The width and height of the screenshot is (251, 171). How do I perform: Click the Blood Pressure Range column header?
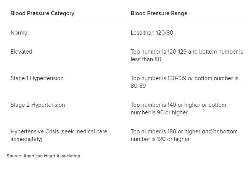(159, 13)
